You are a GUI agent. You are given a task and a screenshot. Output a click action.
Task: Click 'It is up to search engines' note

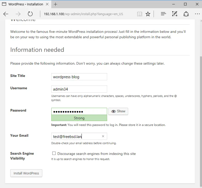coord(80,159)
